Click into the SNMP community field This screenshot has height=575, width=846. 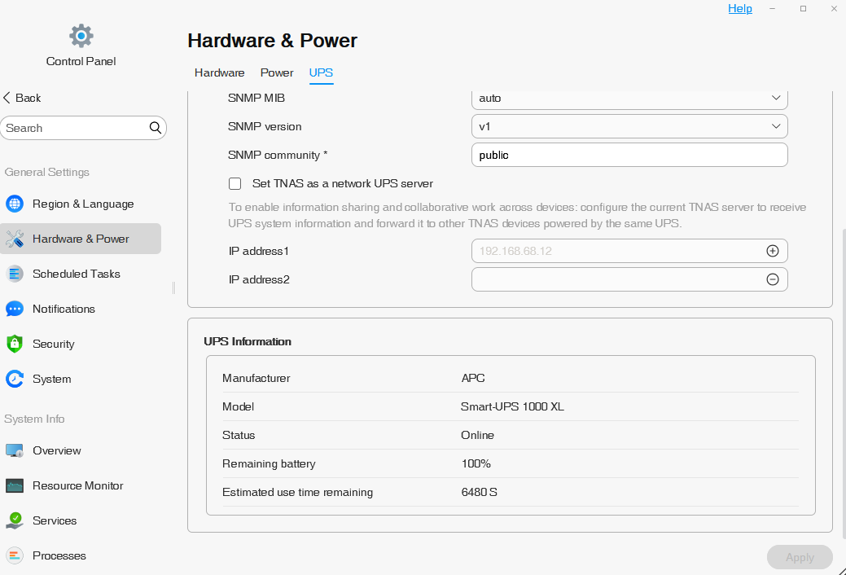click(629, 155)
